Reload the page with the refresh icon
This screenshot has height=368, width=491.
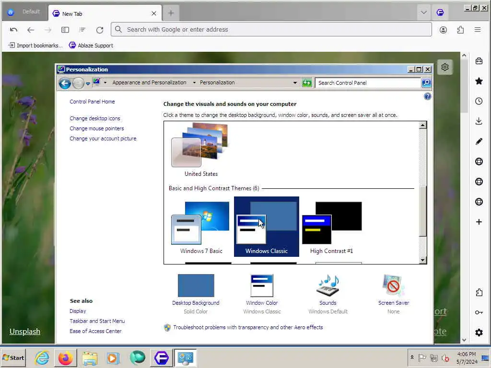(x=100, y=30)
